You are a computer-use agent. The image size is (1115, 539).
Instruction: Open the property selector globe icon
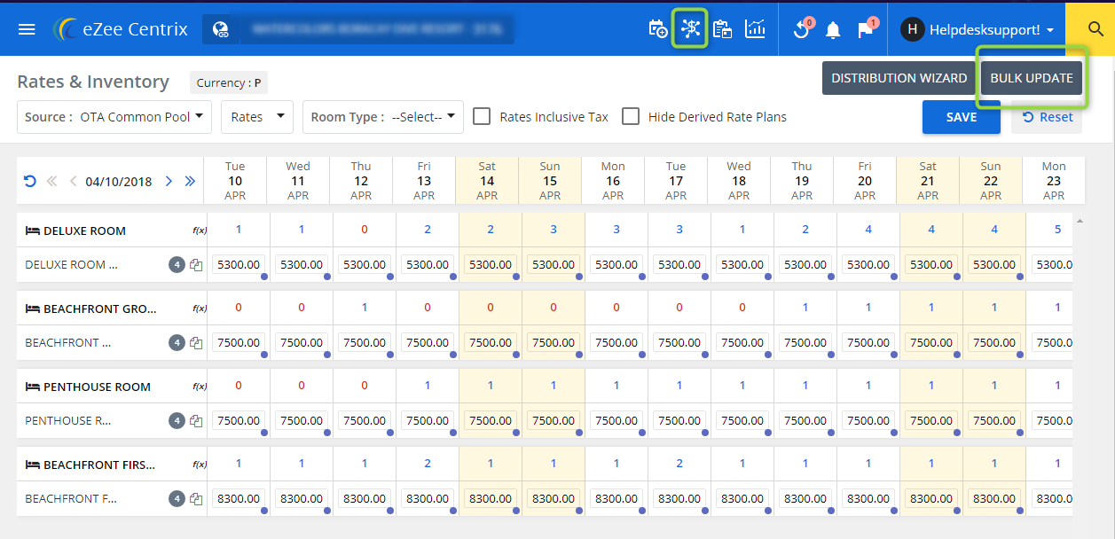pos(221,29)
